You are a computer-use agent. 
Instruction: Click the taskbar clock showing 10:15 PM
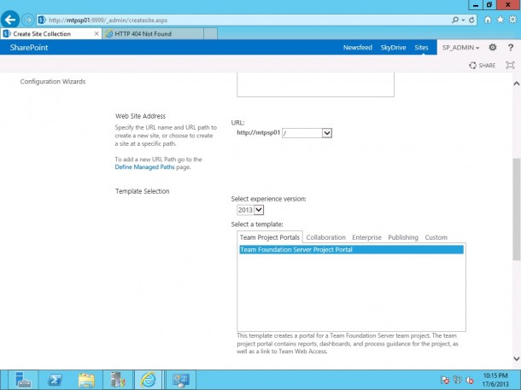495,380
